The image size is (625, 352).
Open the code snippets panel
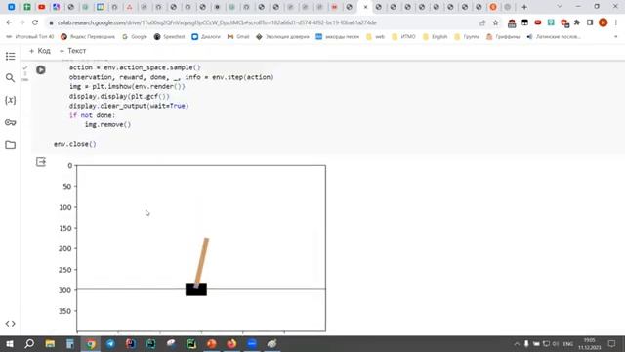click(x=11, y=324)
